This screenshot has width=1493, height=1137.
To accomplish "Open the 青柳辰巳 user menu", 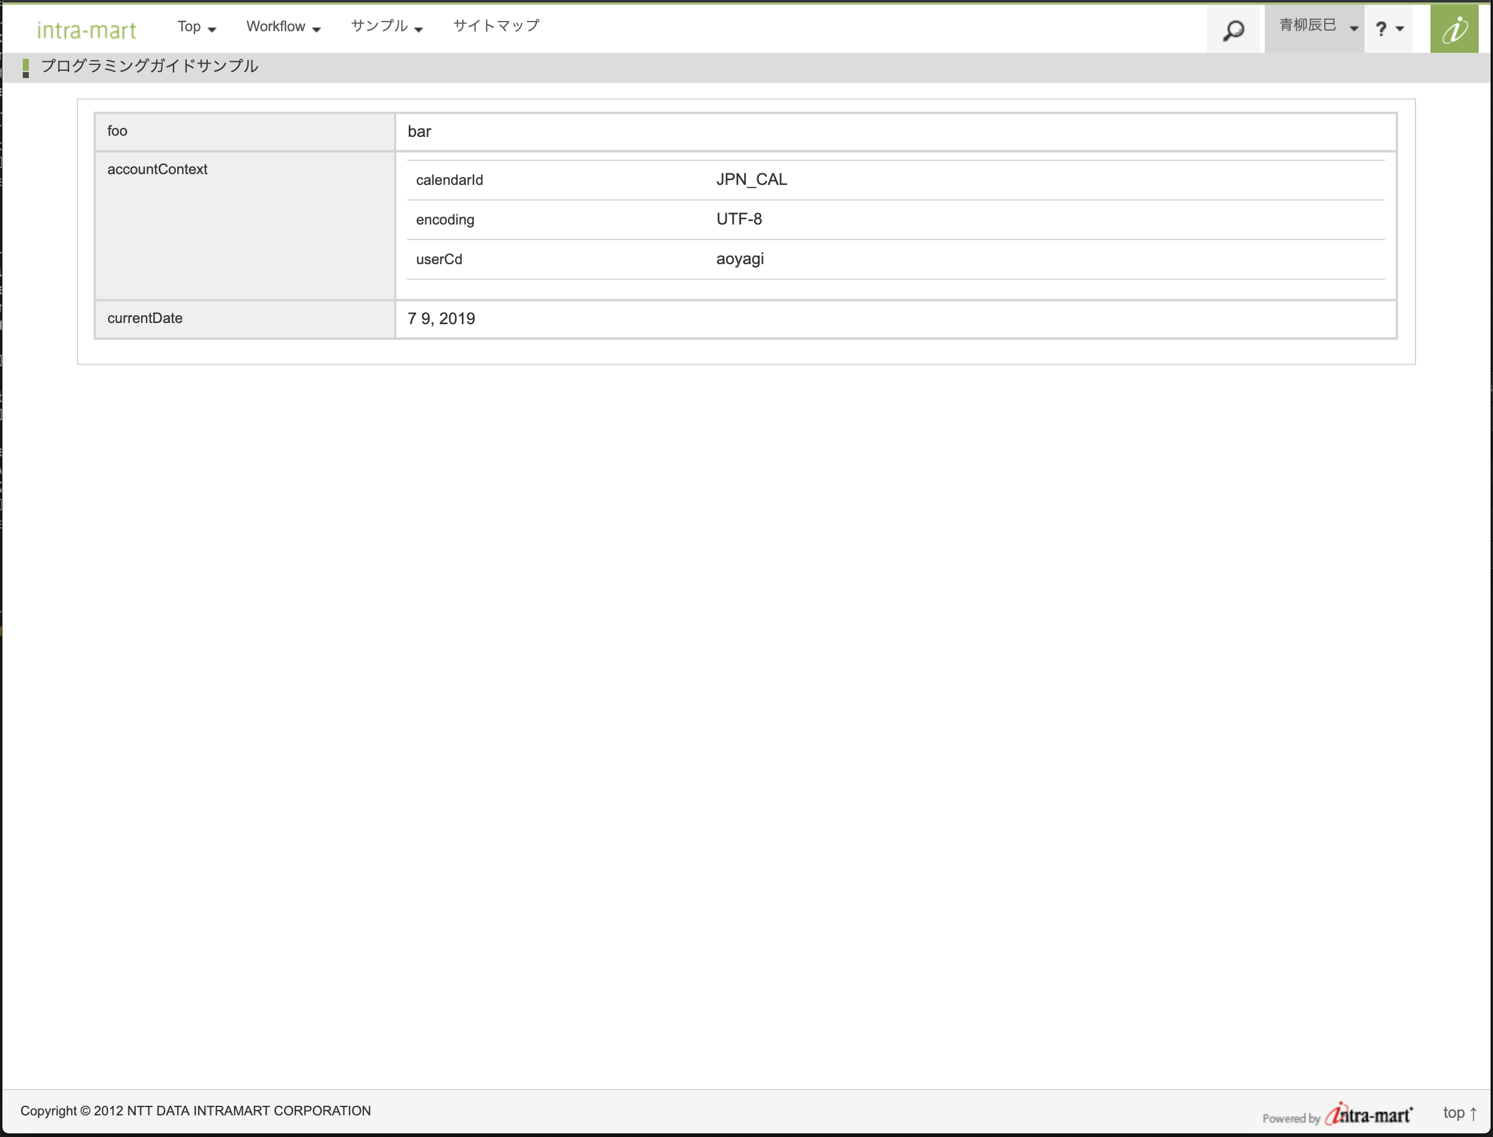I will (x=1316, y=27).
